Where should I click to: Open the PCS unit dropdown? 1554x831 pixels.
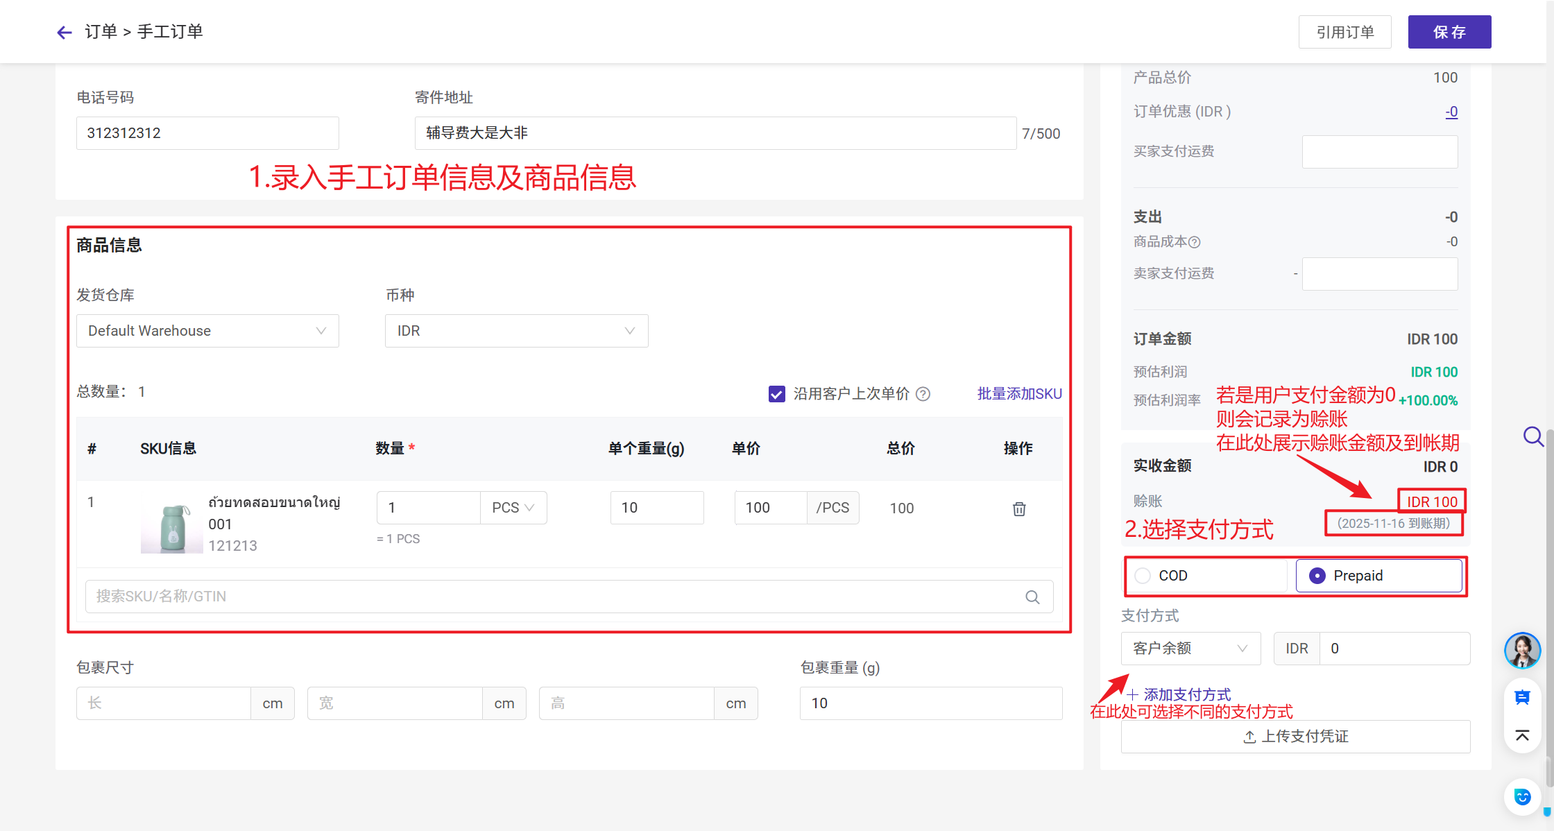click(513, 508)
